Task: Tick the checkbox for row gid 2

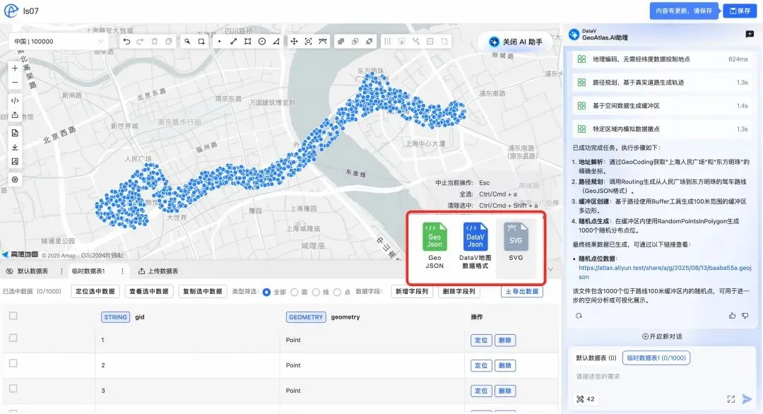Action: click(x=13, y=363)
